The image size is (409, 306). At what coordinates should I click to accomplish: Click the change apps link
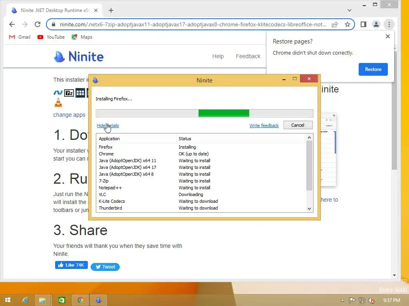coord(69,115)
